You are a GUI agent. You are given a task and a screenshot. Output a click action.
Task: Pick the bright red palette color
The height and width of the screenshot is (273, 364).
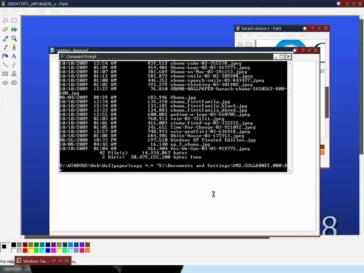point(25,250)
